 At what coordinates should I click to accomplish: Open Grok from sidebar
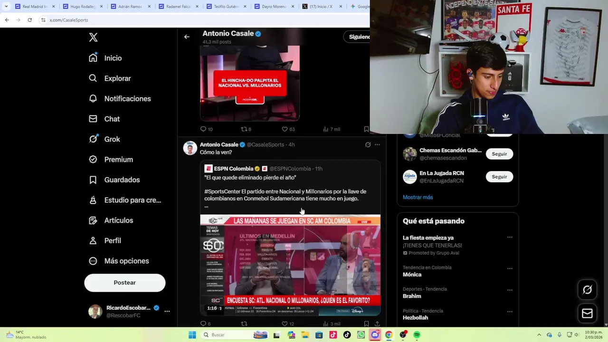pos(104,139)
